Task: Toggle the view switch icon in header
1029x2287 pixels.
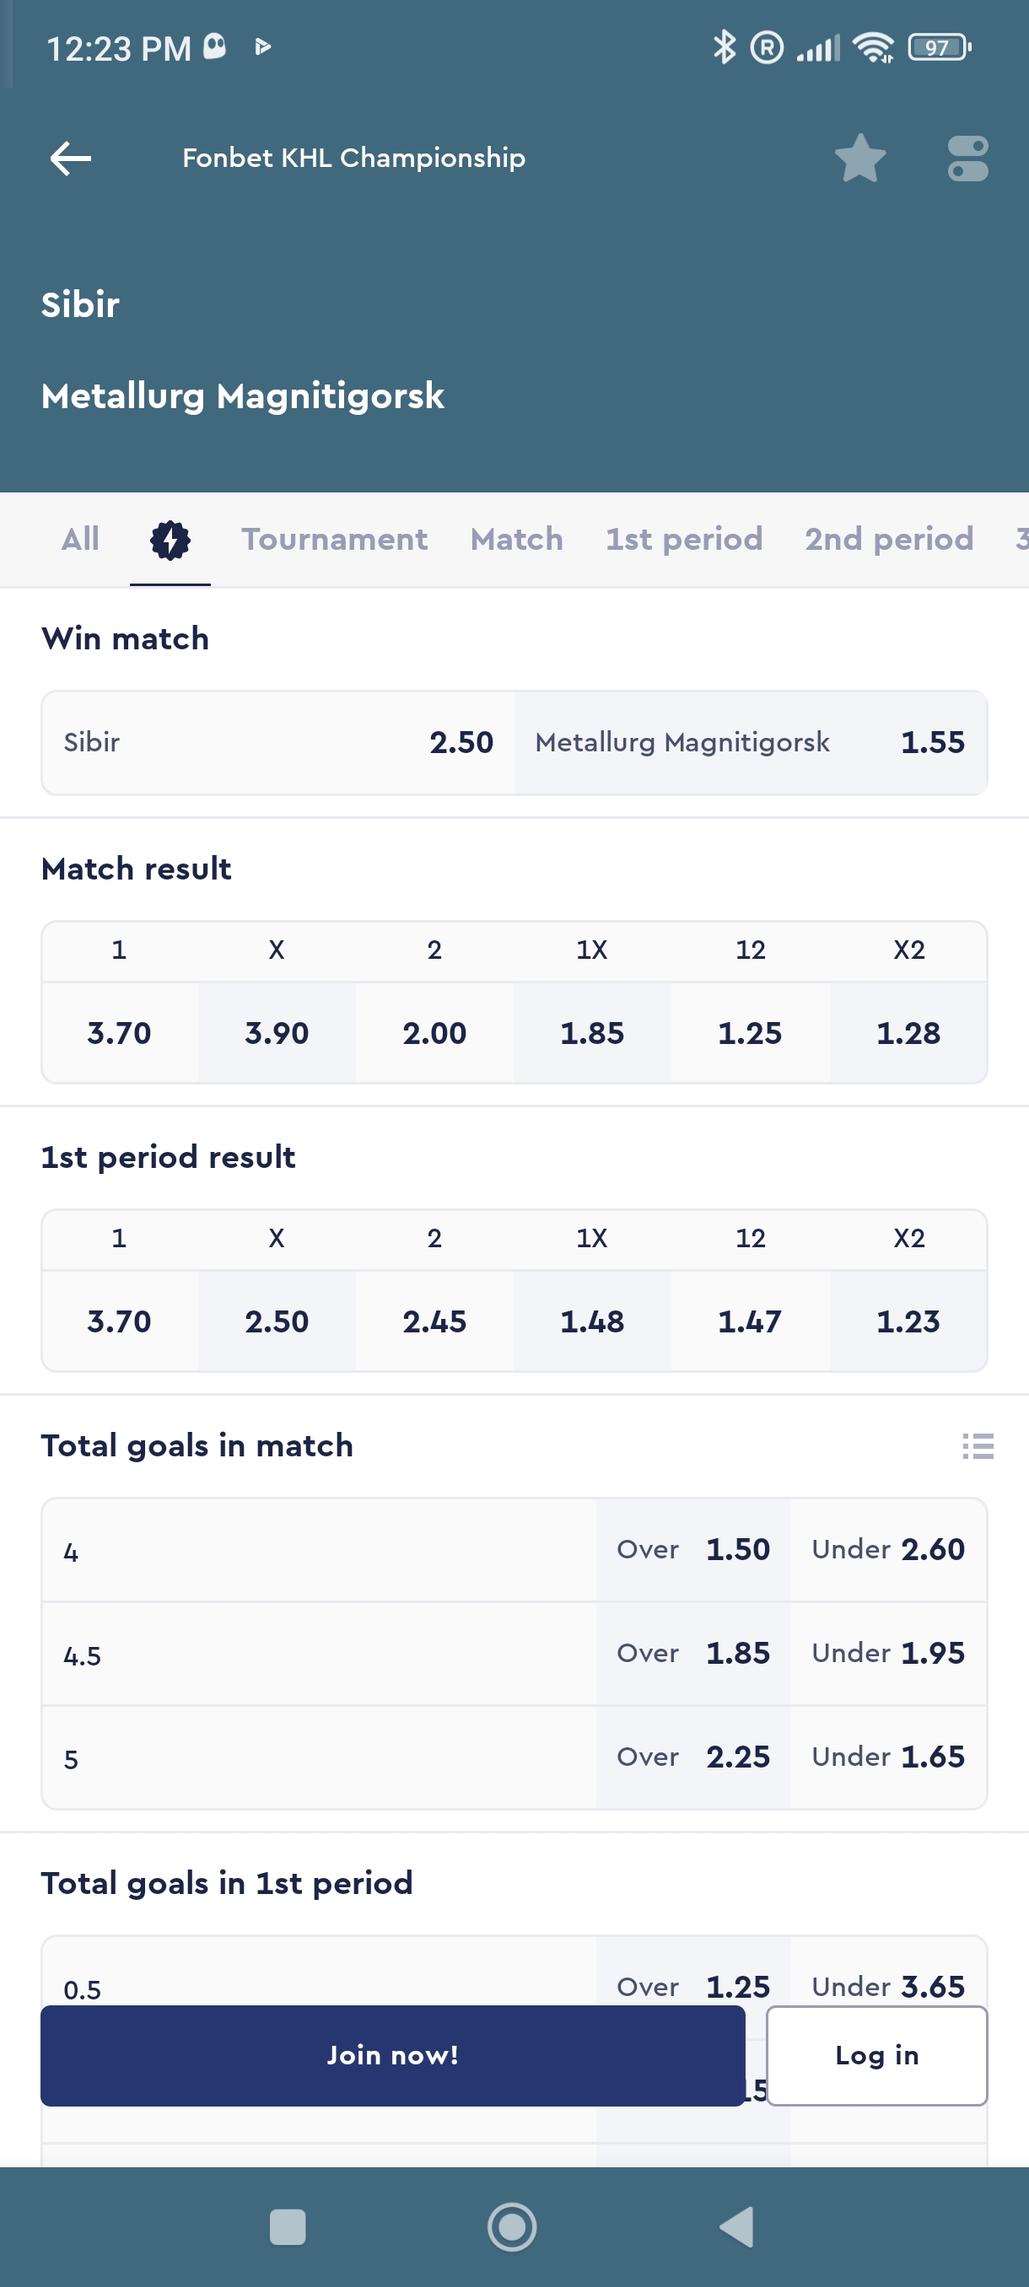Action: pos(967,159)
